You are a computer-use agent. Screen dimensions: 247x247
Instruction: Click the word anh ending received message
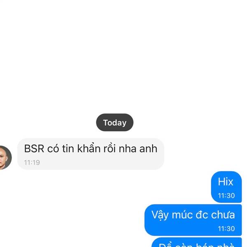(148, 149)
